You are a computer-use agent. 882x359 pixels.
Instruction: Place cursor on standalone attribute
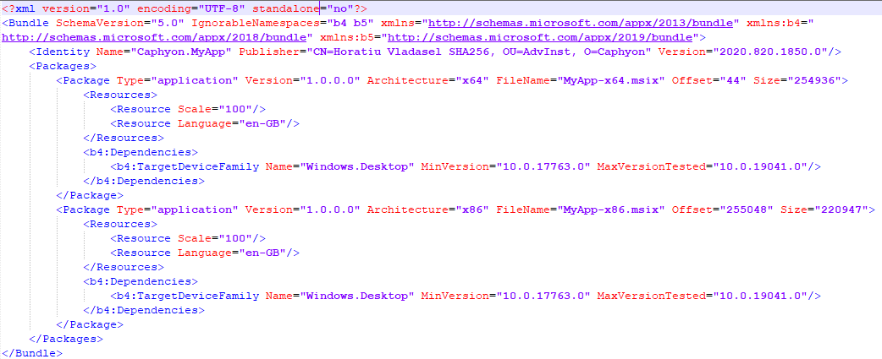(x=286, y=9)
